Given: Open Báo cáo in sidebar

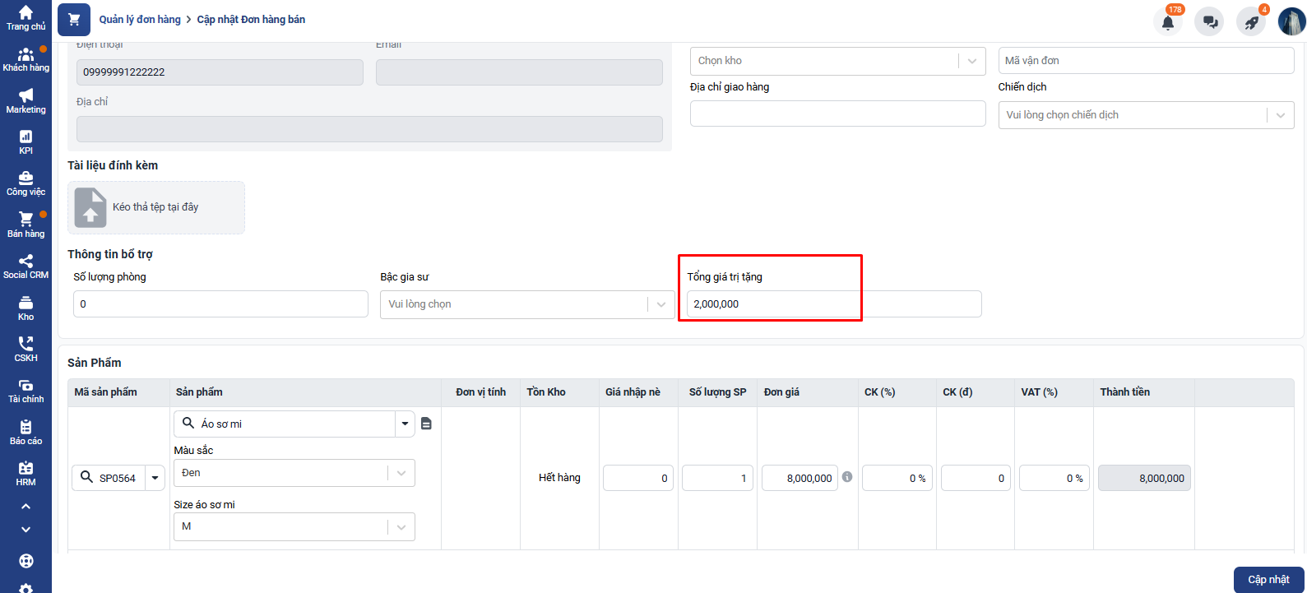Looking at the screenshot, I should tap(25, 432).
